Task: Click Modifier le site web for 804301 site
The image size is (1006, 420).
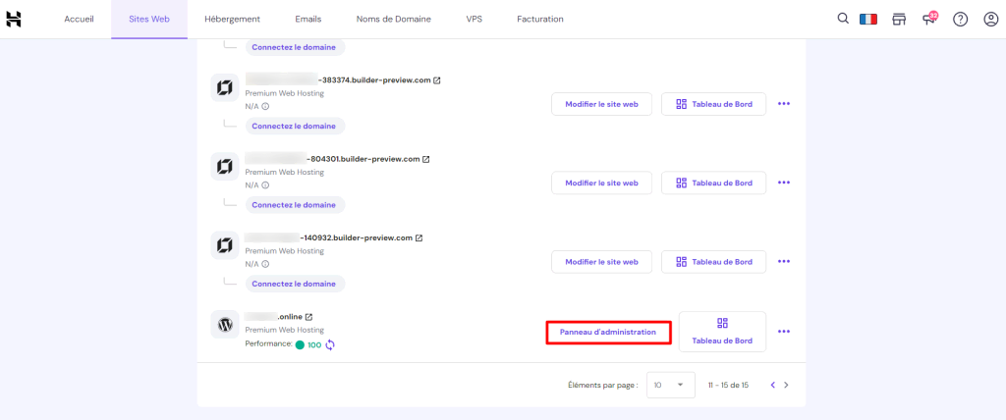Action: [601, 183]
